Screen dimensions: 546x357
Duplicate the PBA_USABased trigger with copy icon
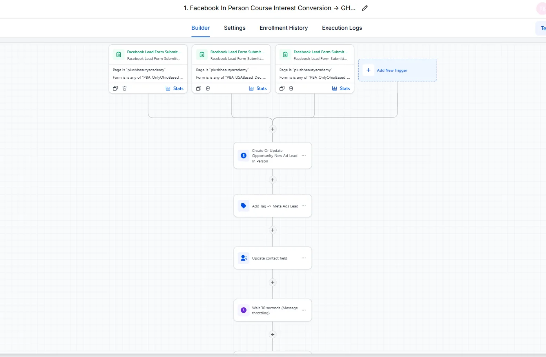(x=199, y=88)
